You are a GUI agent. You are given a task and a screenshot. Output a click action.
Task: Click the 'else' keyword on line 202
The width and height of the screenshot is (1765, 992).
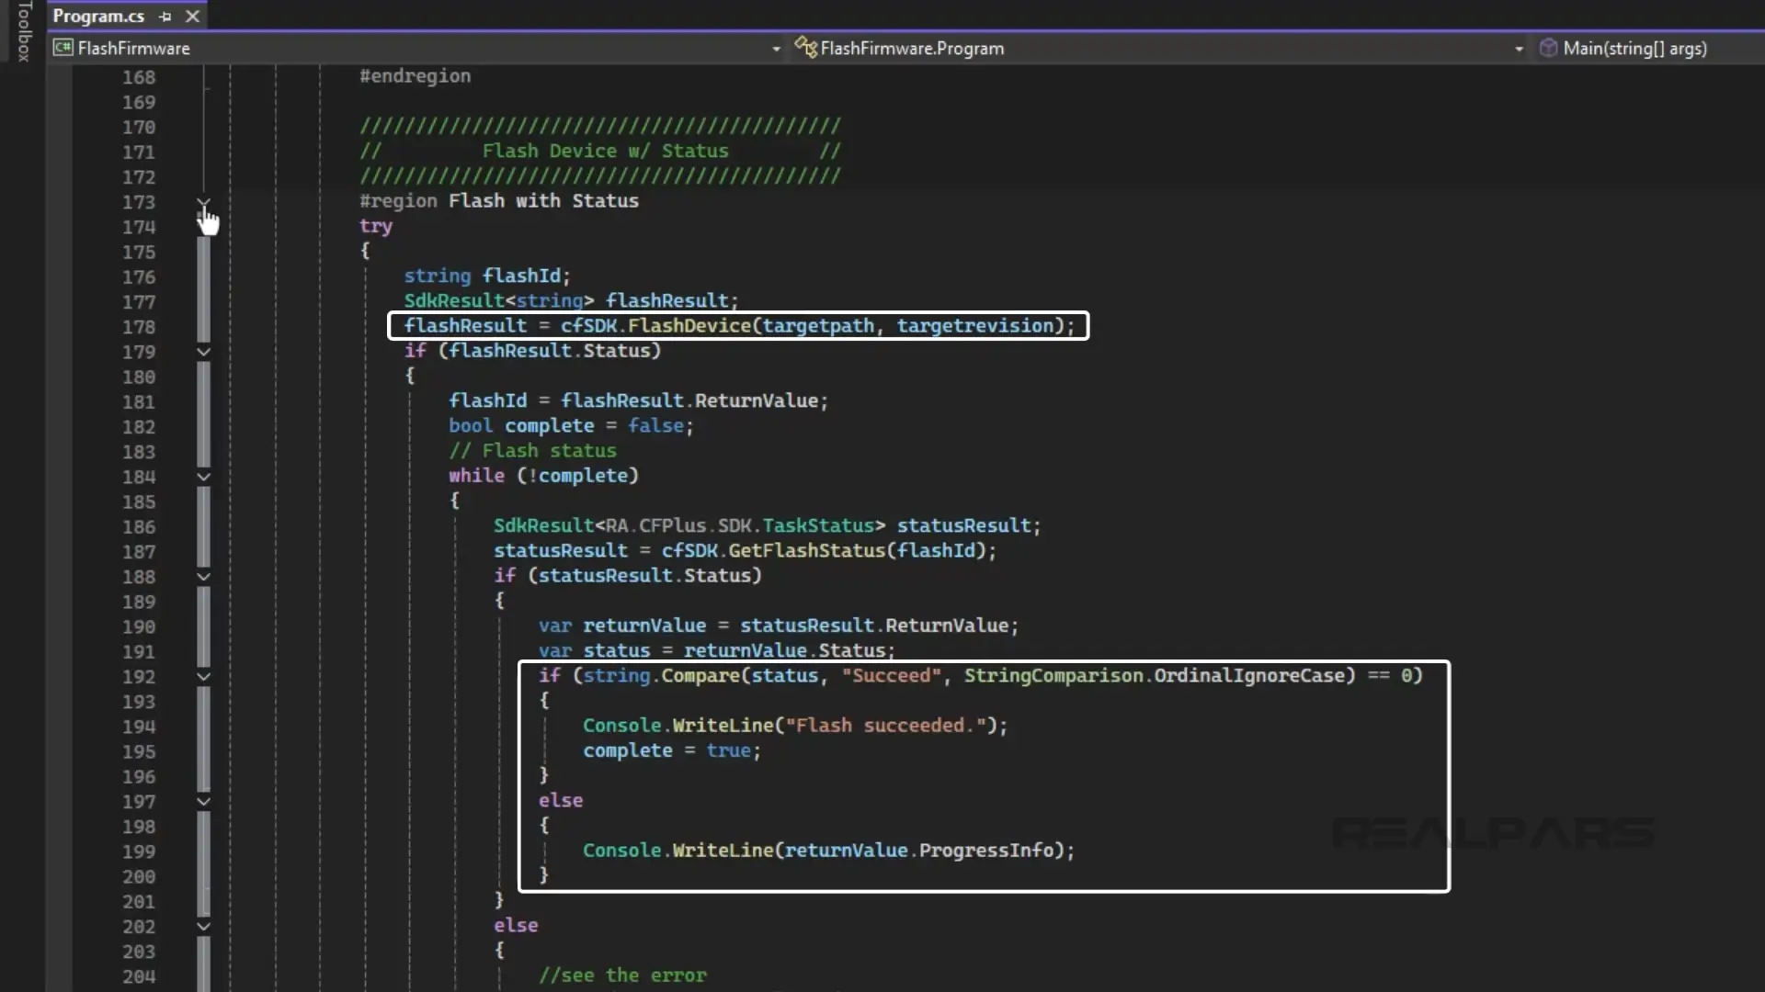[516, 926]
